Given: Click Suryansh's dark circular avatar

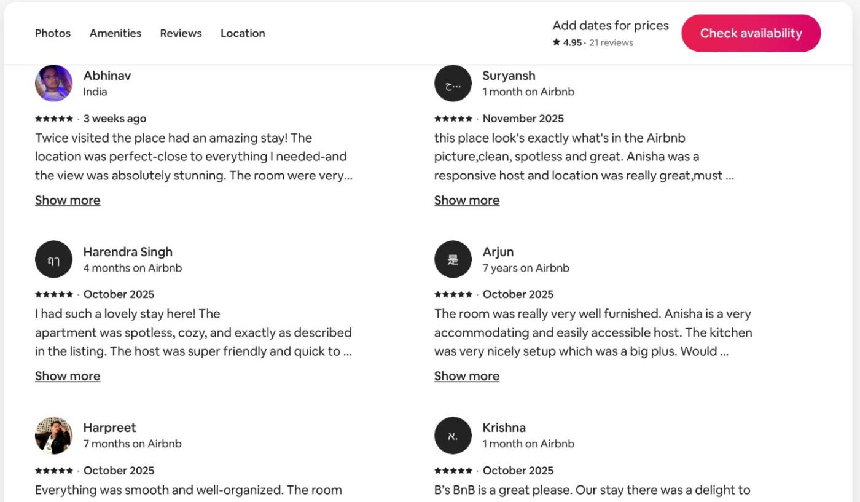Looking at the screenshot, I should [x=453, y=83].
